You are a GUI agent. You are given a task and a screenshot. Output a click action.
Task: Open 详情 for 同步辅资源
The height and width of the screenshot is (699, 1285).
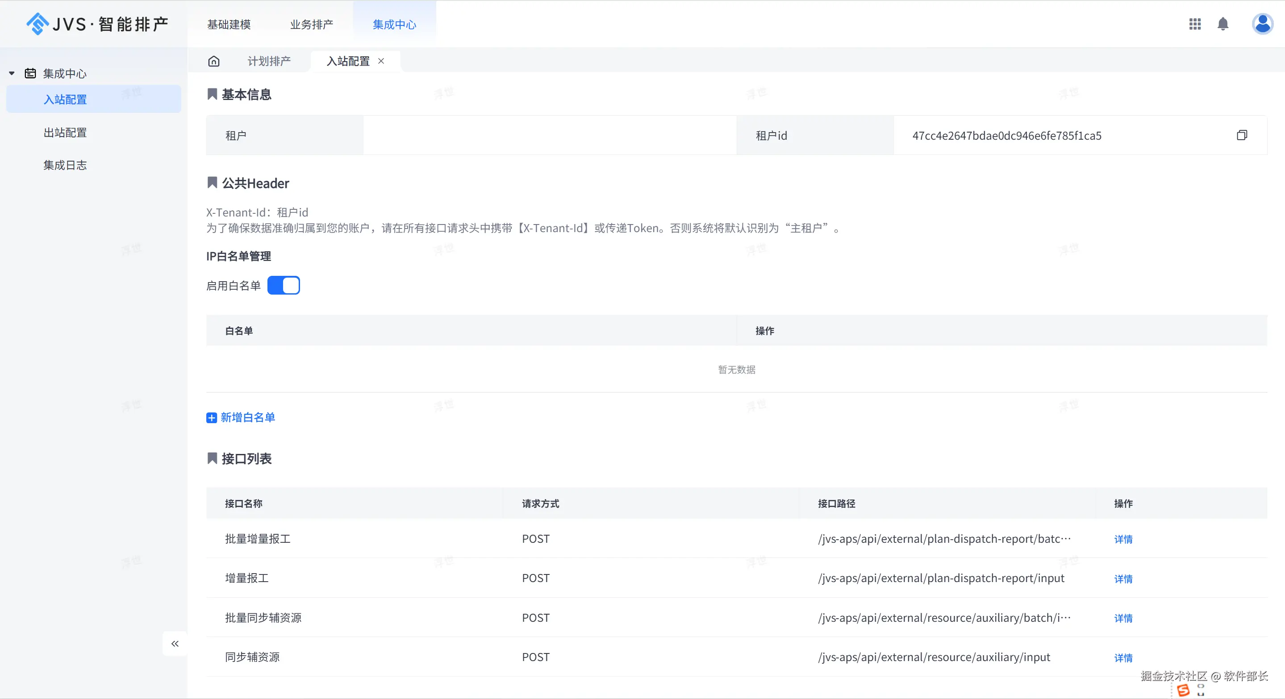pos(1123,657)
